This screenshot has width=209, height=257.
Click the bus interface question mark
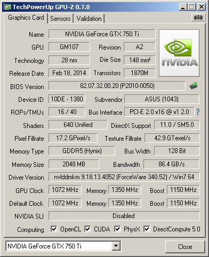coord(198,112)
